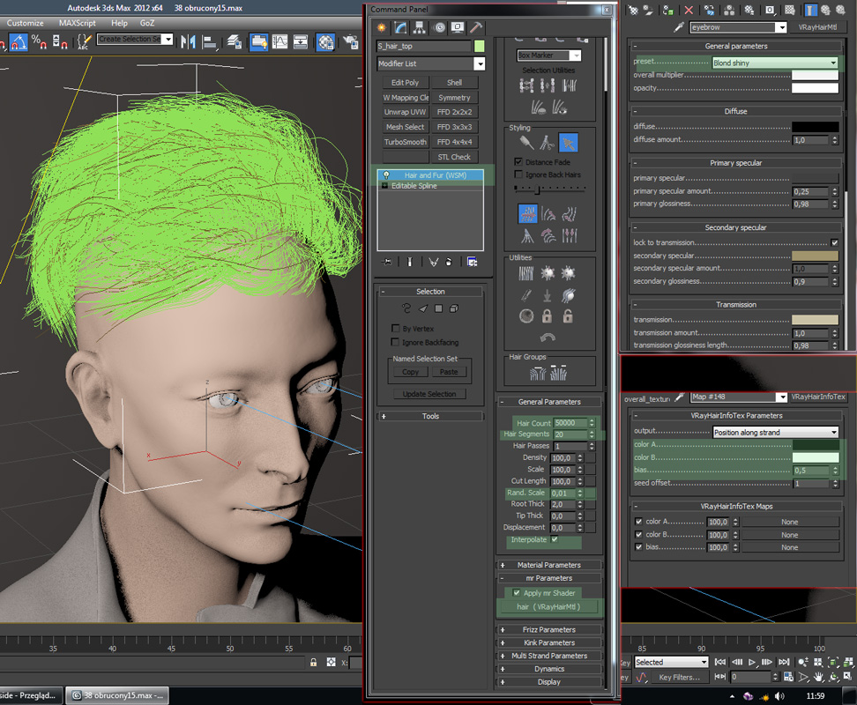Toggle bias map checkbox

638,546
